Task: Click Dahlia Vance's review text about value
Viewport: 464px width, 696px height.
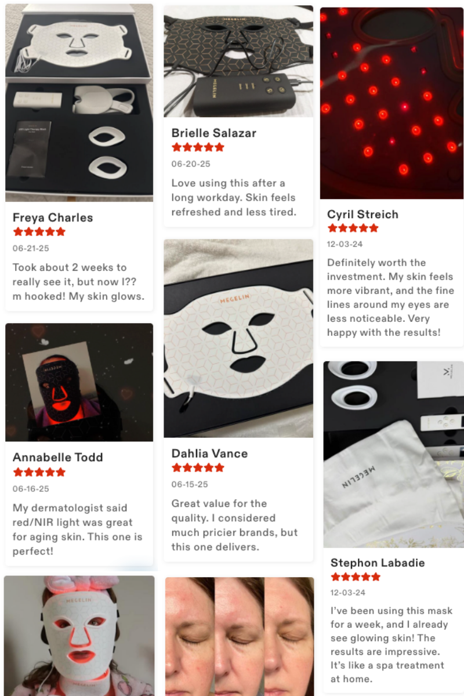Action: [x=234, y=525]
